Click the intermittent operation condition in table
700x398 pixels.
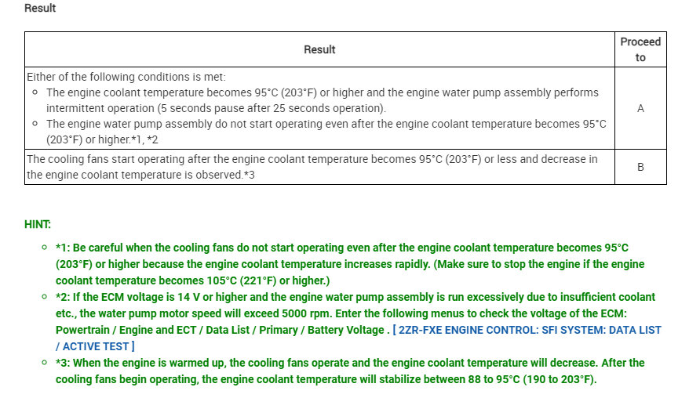point(322,100)
